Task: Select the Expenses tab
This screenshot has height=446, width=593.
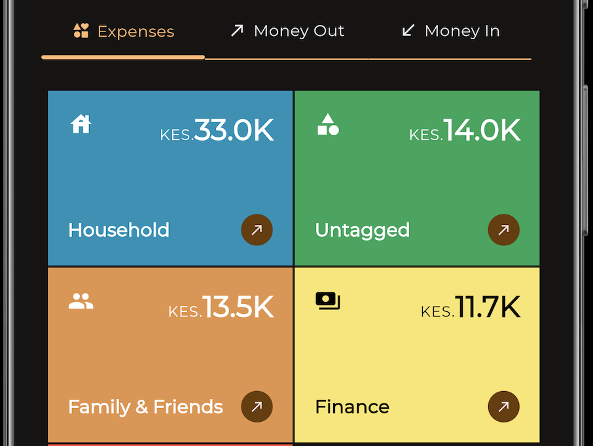Action: pyautogui.click(x=124, y=30)
